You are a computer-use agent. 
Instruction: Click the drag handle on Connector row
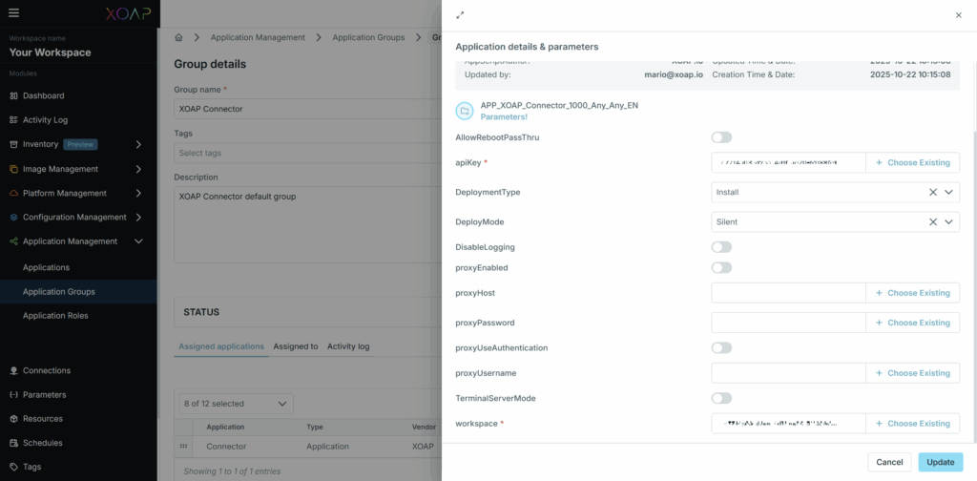pos(183,446)
